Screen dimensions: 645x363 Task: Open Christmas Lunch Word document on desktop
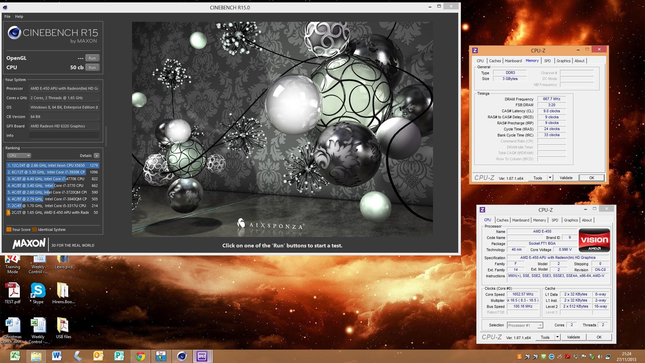coord(12,330)
